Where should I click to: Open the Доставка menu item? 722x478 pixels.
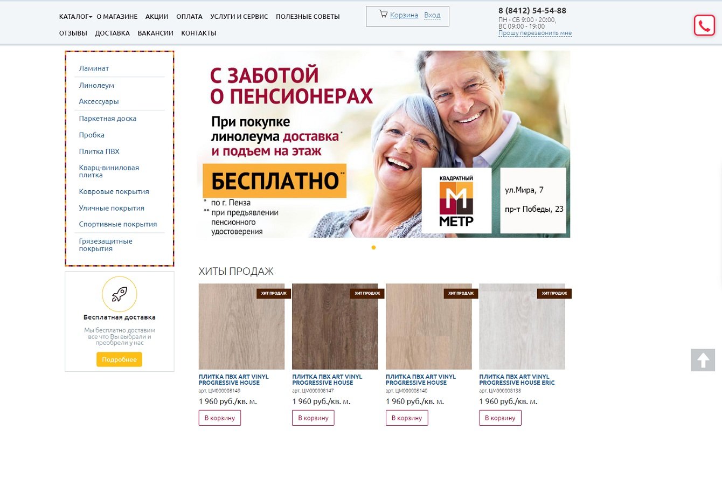point(112,33)
